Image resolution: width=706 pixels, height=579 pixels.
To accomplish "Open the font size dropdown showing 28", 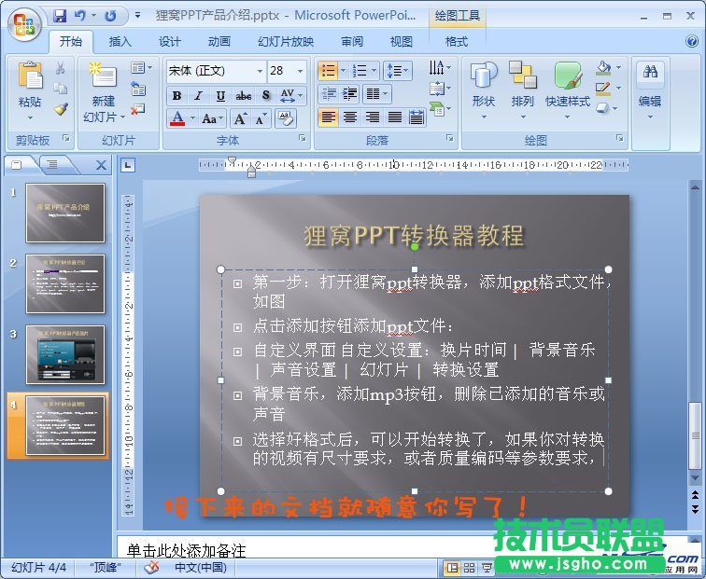I will (x=300, y=71).
